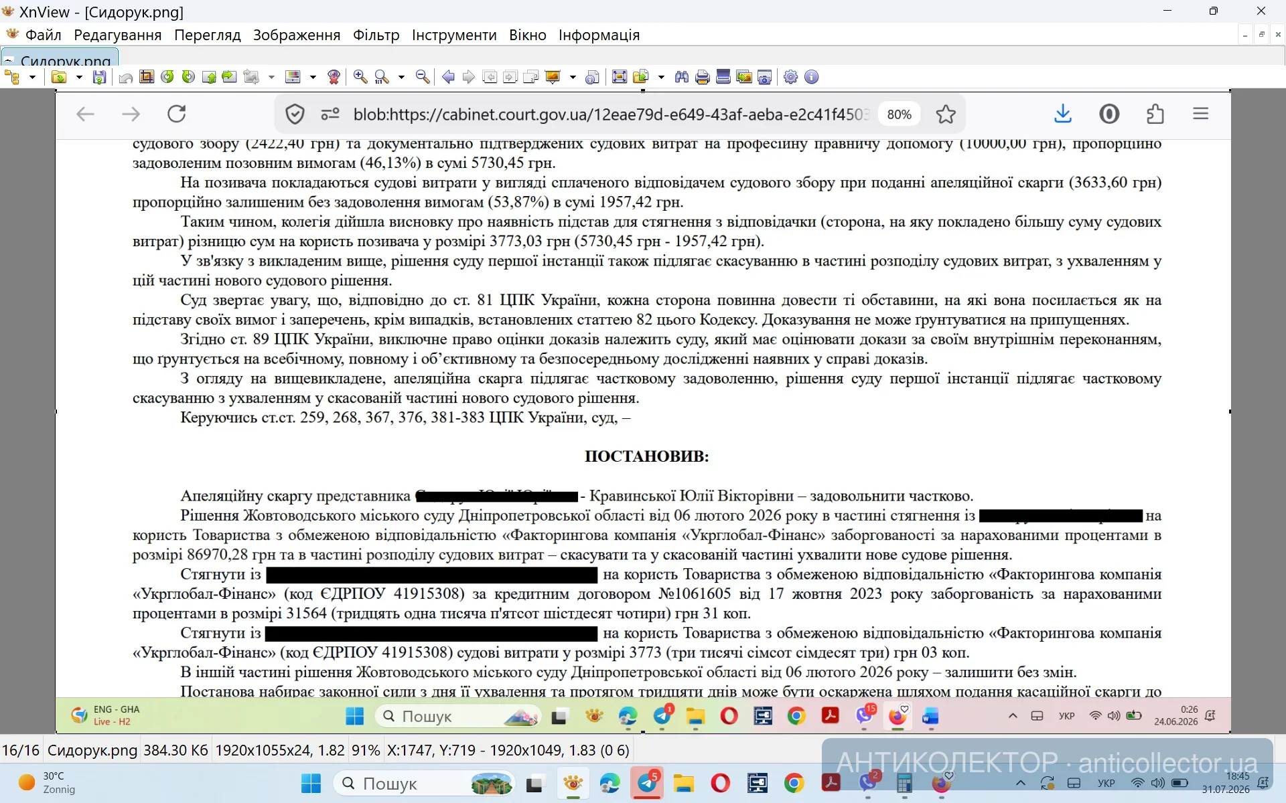Click the color adjustment icon
The height and width of the screenshot is (803, 1286).
point(293,77)
